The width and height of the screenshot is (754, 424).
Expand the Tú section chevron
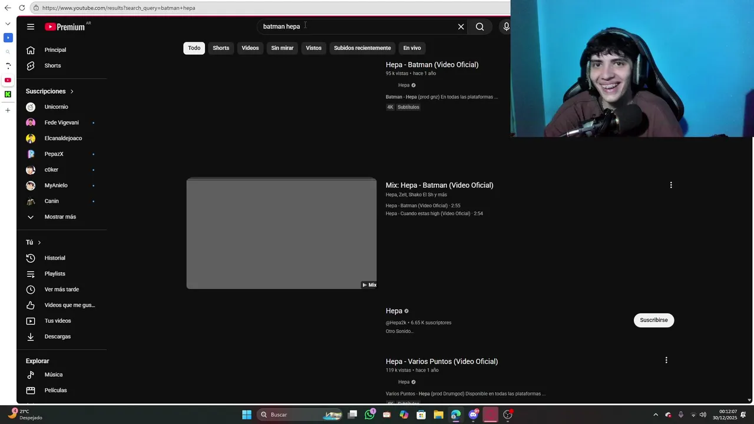(39, 243)
